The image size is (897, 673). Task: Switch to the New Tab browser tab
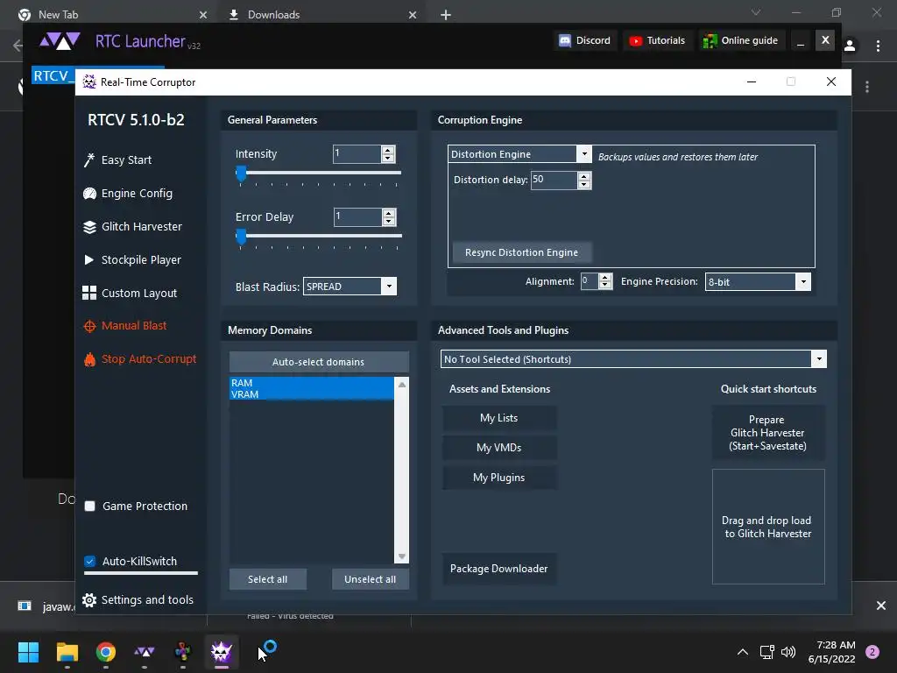(112, 15)
